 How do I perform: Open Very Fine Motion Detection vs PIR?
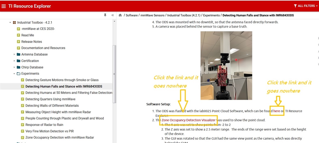50,131
